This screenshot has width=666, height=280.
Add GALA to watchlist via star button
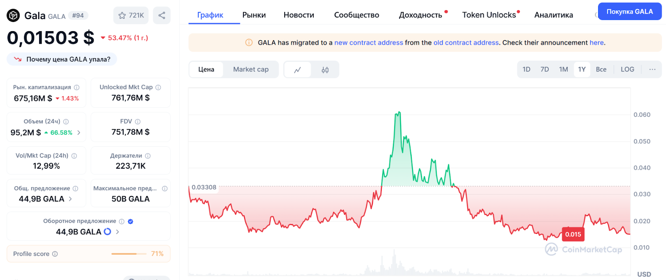131,15
